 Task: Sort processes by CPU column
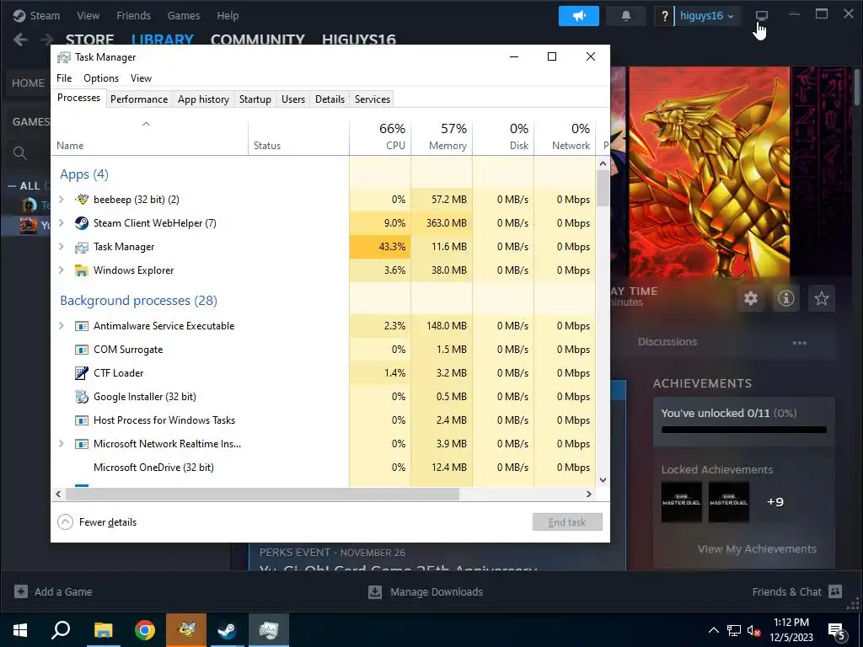(x=380, y=136)
